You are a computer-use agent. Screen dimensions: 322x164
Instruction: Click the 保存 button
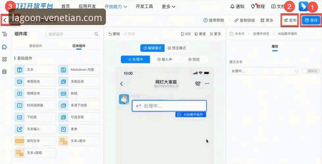click(311, 20)
